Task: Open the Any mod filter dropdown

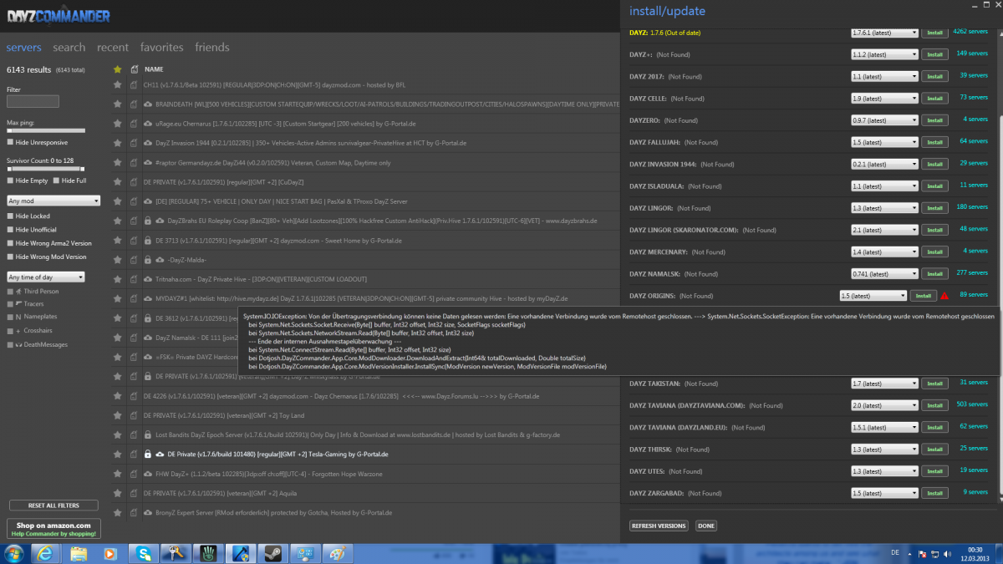Action: coord(53,201)
